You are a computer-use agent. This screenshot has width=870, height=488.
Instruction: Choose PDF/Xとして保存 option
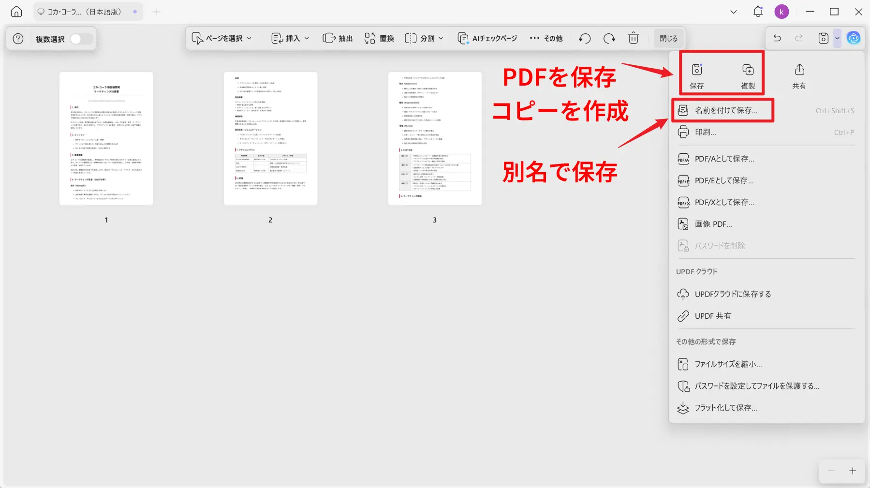click(x=766, y=202)
